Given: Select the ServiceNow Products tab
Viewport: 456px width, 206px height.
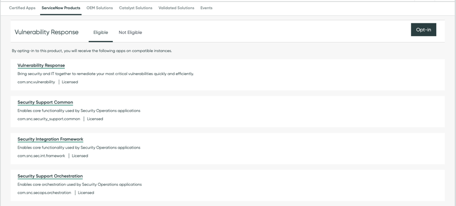Looking at the screenshot, I should [x=61, y=8].
